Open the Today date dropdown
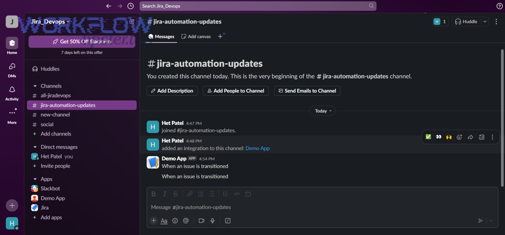The image size is (505, 235). pos(322,111)
